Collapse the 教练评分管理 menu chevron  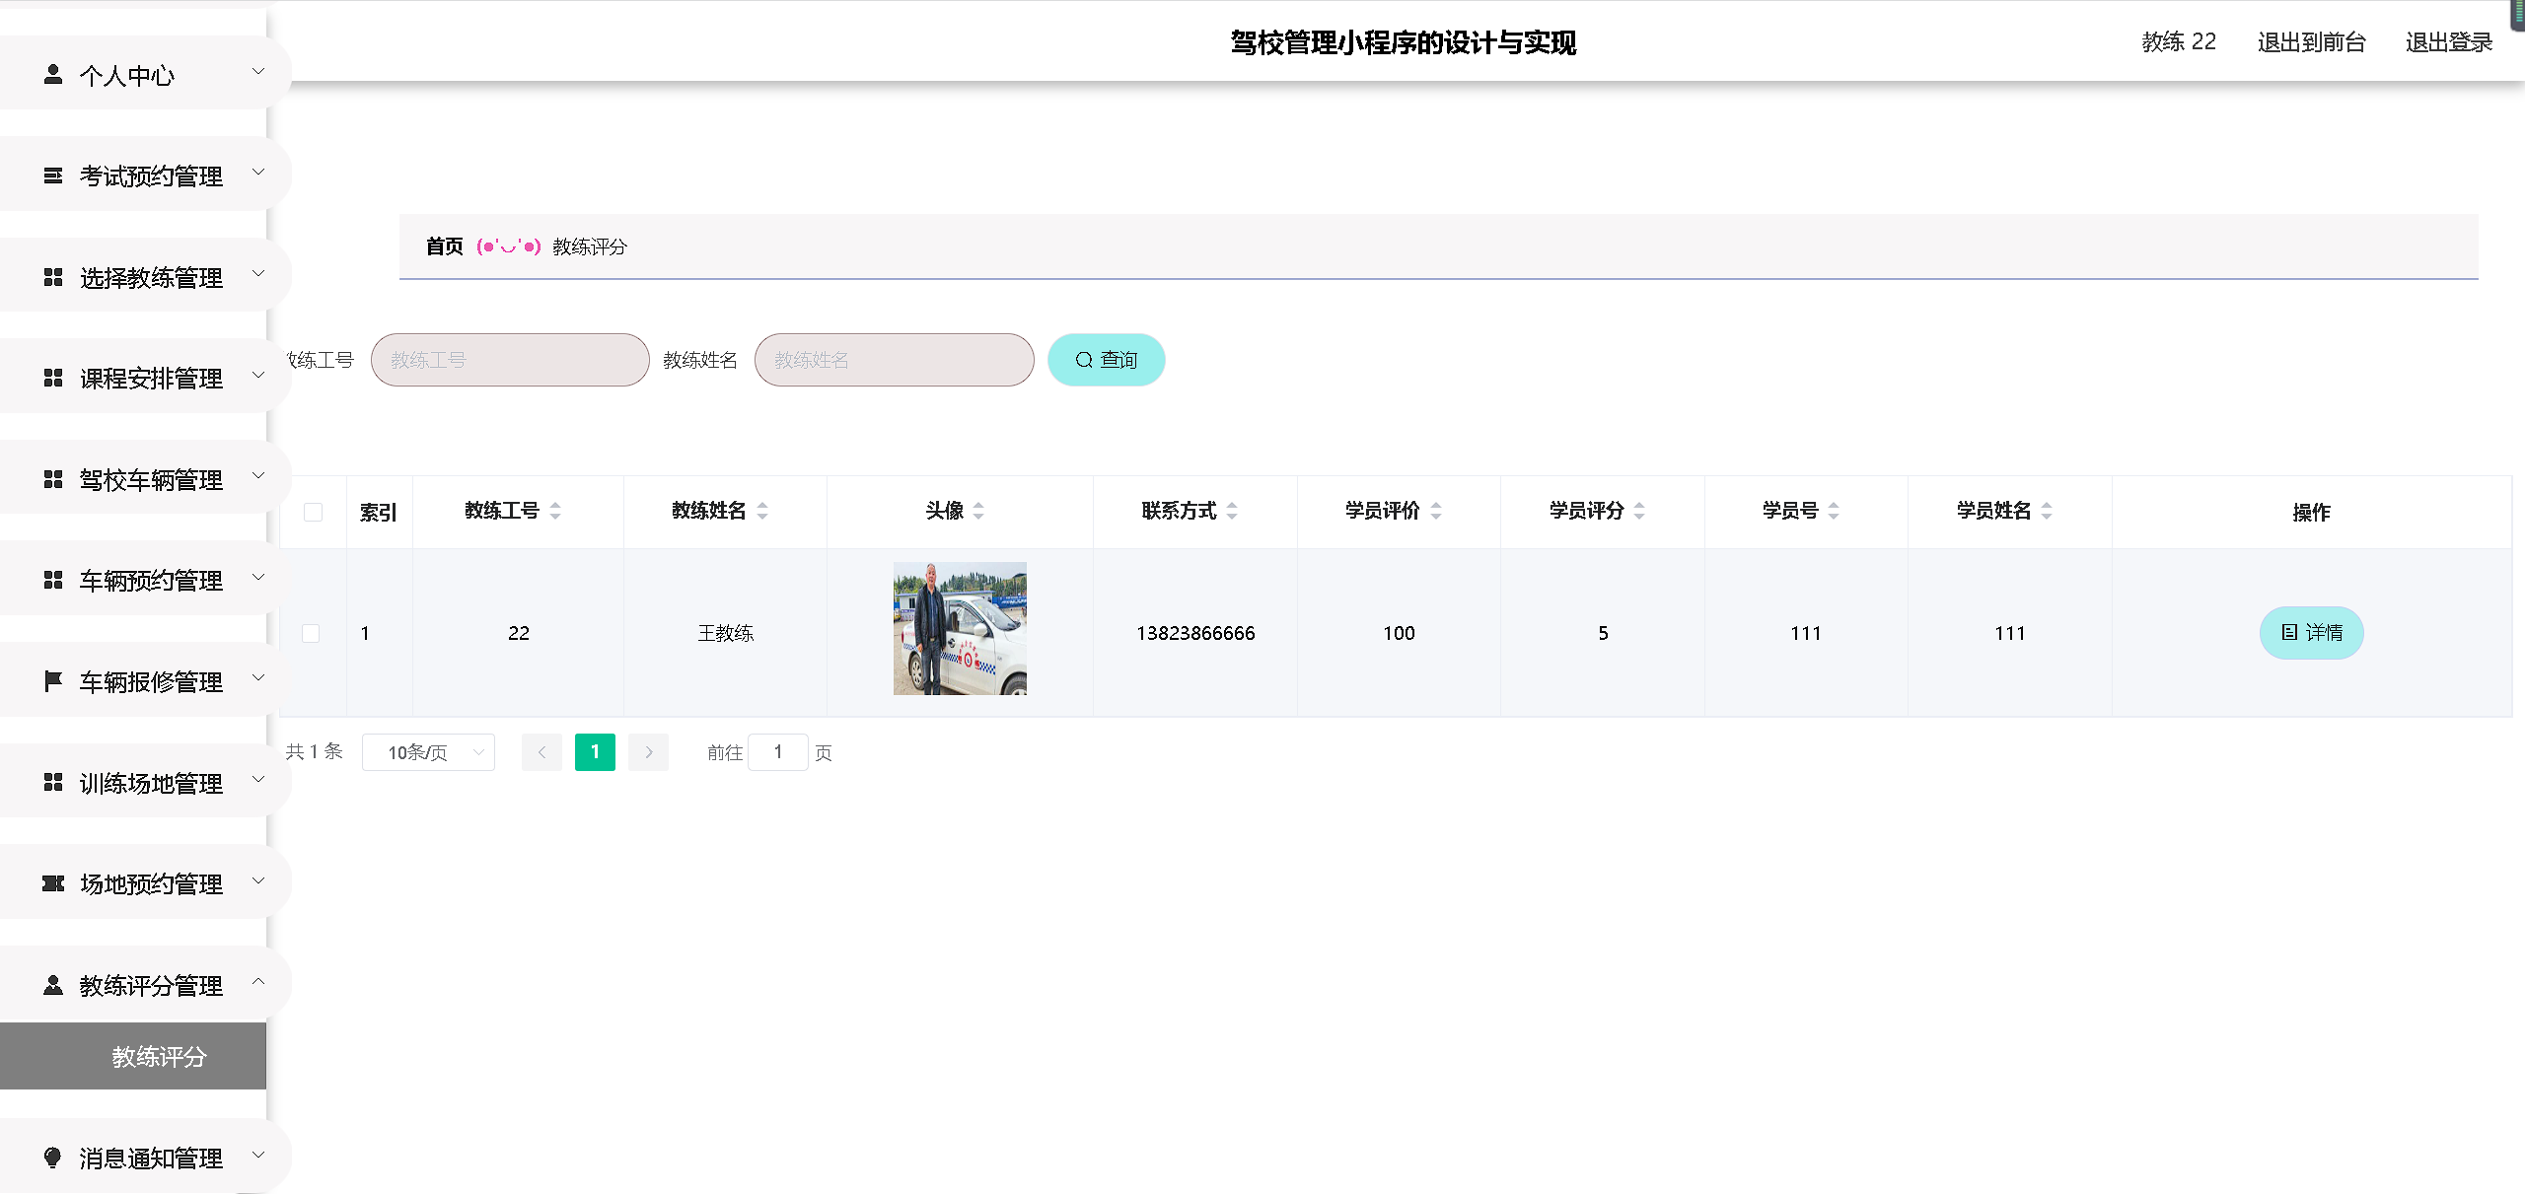coord(258,981)
